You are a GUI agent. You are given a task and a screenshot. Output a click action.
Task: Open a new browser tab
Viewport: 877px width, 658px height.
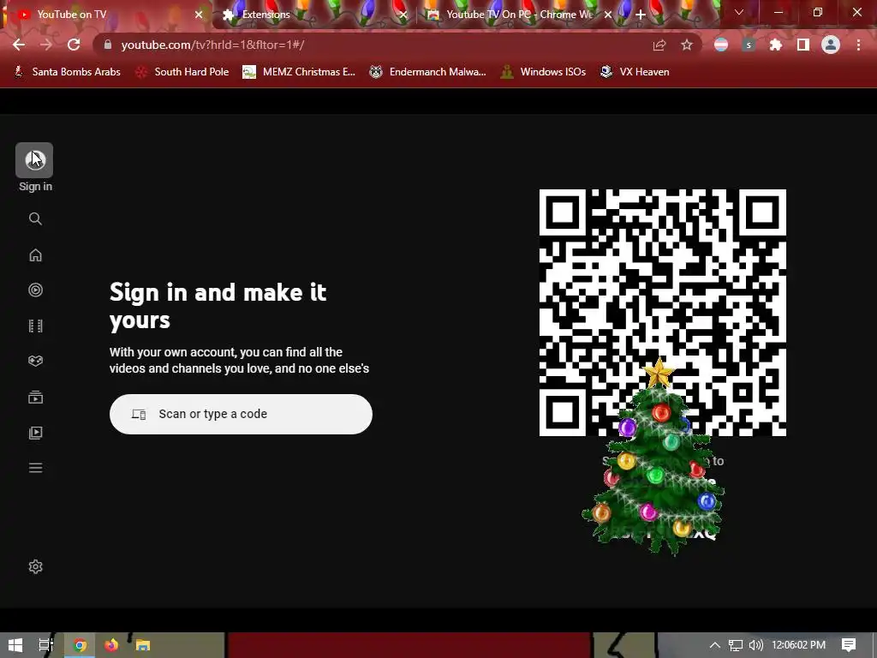(x=641, y=15)
